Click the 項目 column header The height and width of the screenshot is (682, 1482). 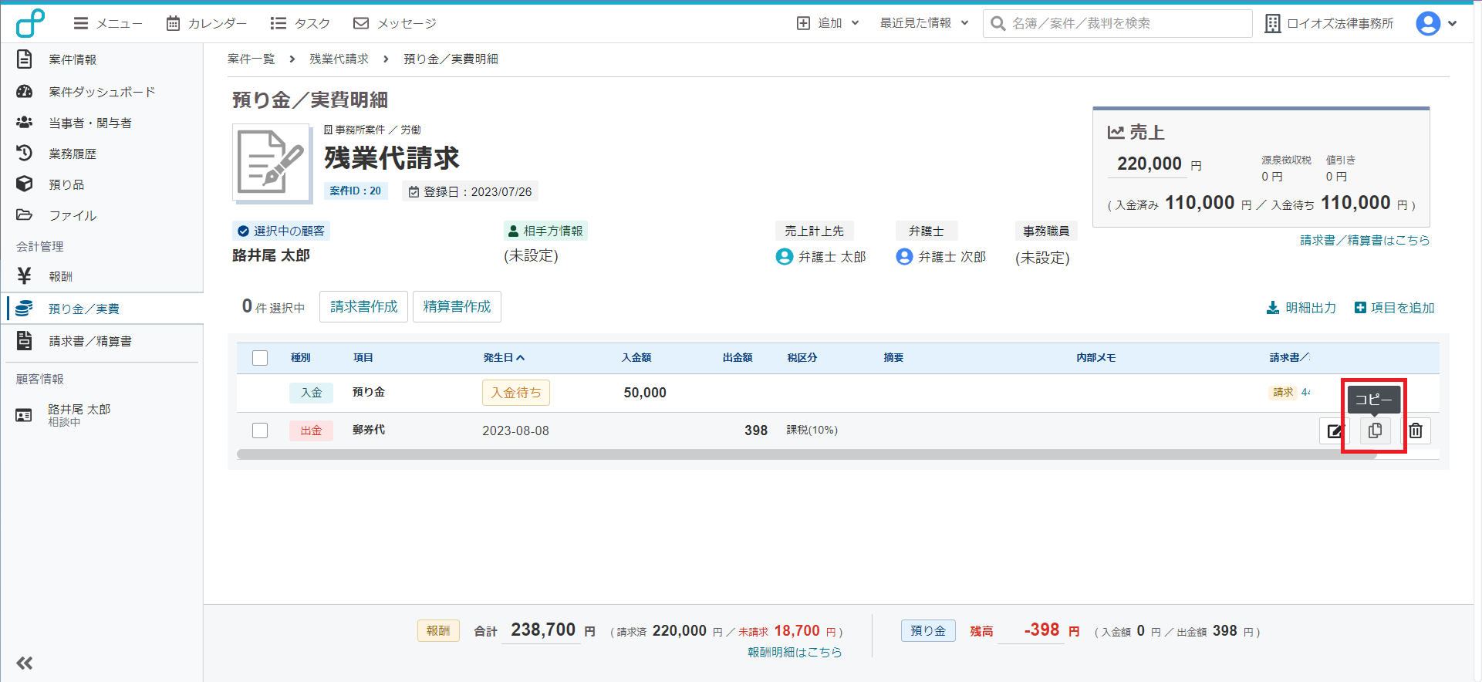click(x=363, y=358)
